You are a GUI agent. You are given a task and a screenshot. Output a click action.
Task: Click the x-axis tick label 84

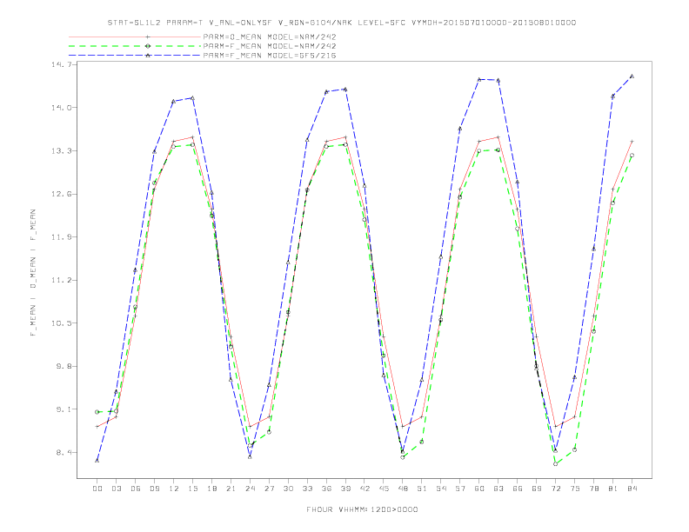tap(632, 489)
